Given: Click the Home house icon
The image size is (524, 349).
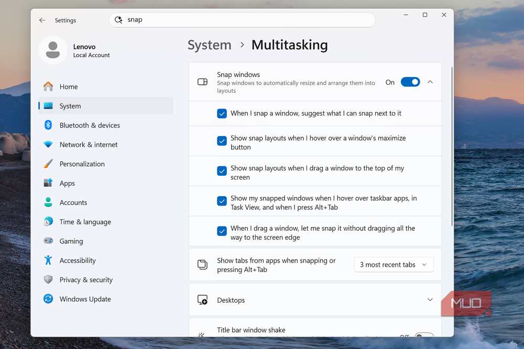Looking at the screenshot, I should (x=48, y=86).
